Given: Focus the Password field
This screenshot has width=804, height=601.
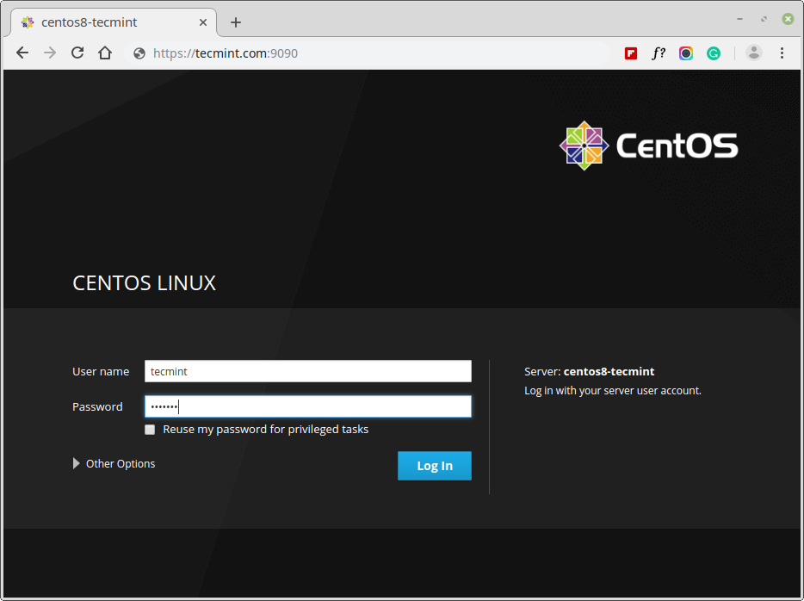Looking at the screenshot, I should pyautogui.click(x=307, y=406).
